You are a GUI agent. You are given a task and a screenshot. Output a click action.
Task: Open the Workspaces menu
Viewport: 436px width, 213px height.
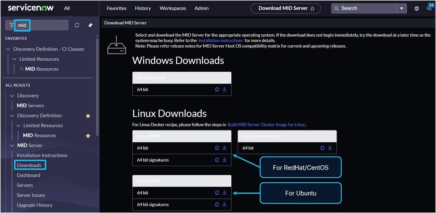(173, 8)
